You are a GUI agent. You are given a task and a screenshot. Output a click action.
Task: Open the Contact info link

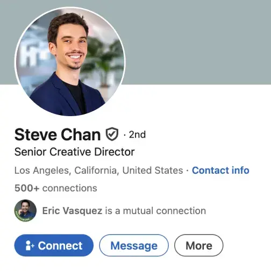click(x=220, y=170)
